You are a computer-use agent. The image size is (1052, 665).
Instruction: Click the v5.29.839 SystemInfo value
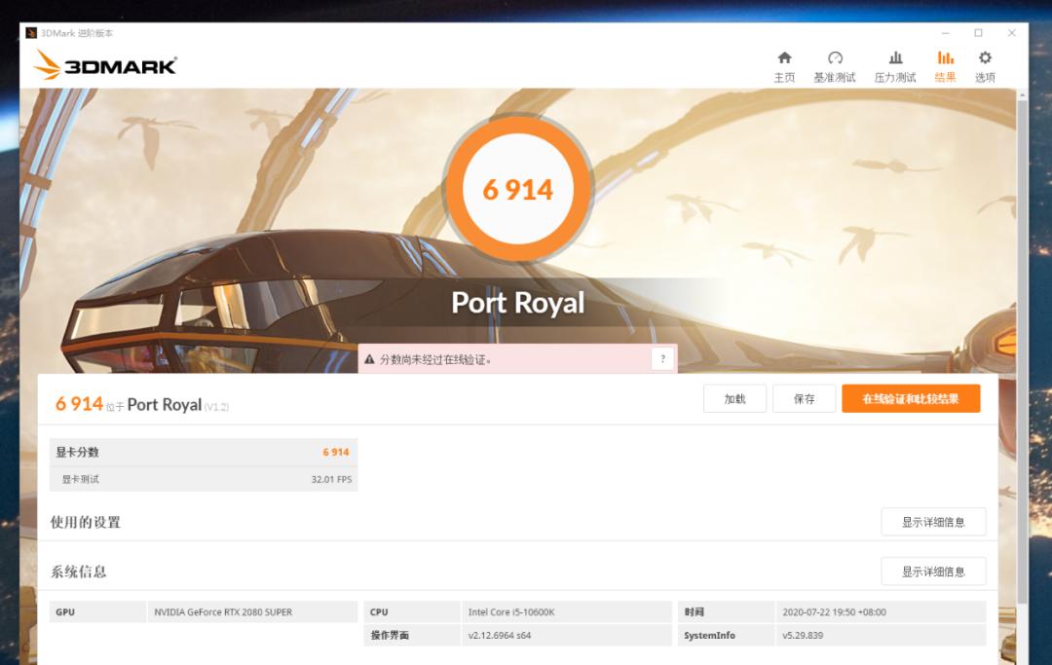tap(803, 636)
